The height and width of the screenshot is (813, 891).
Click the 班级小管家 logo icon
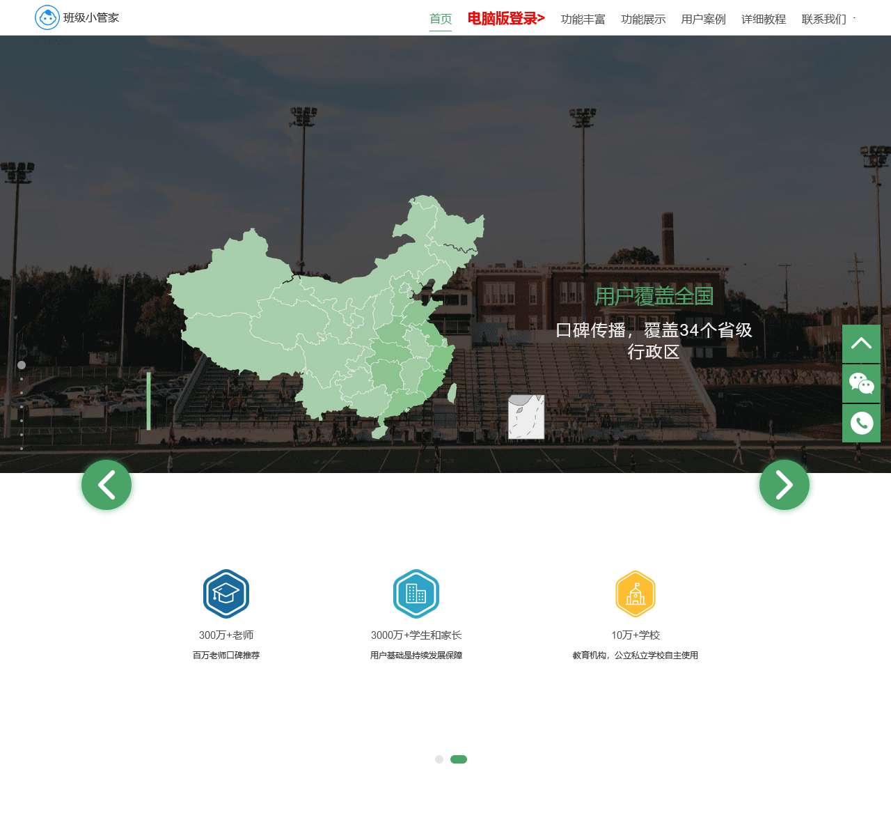tap(47, 17)
